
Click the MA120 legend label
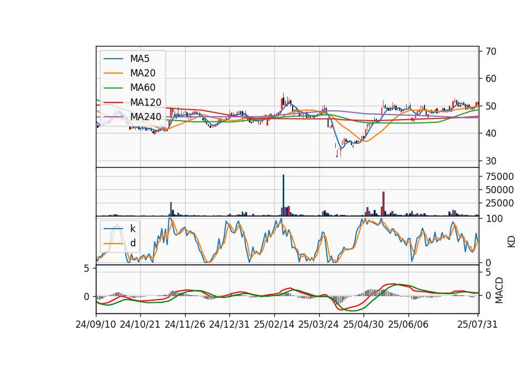[146, 102]
